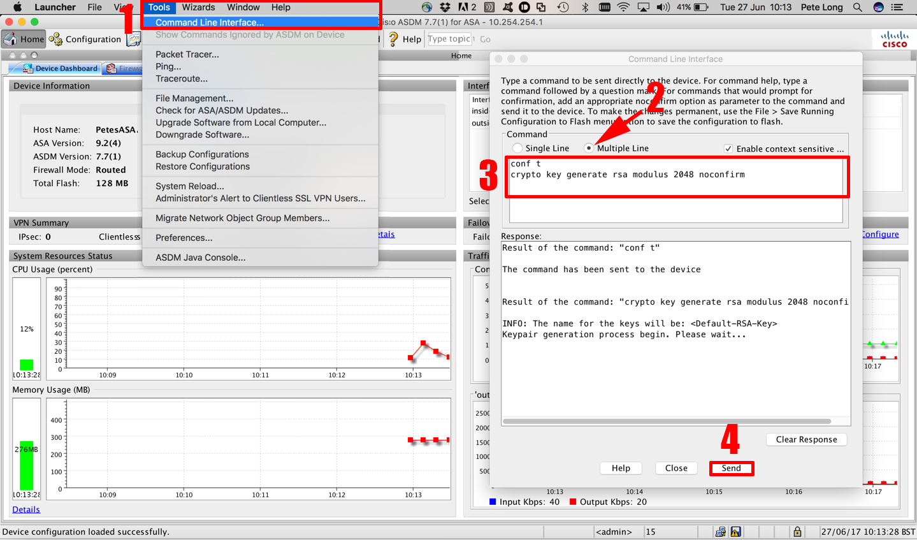Click the battery status icon
The width and height of the screenshot is (917, 540).
coord(701,7)
